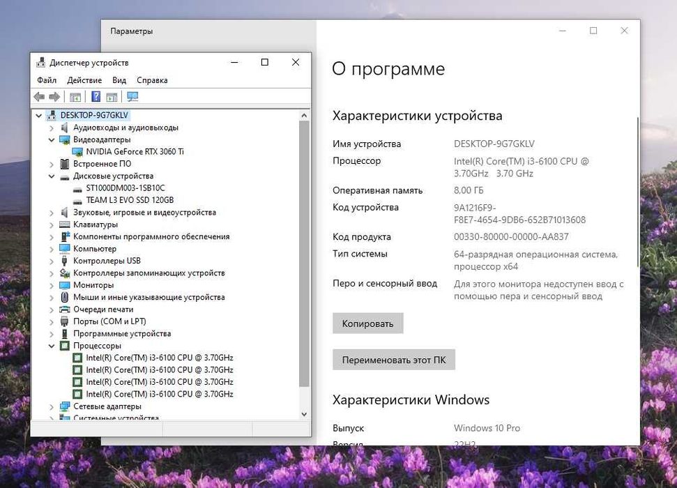Viewport: 677px width, 488px height.
Task: Click Переименовать этот ПК button
Action: pos(394,360)
